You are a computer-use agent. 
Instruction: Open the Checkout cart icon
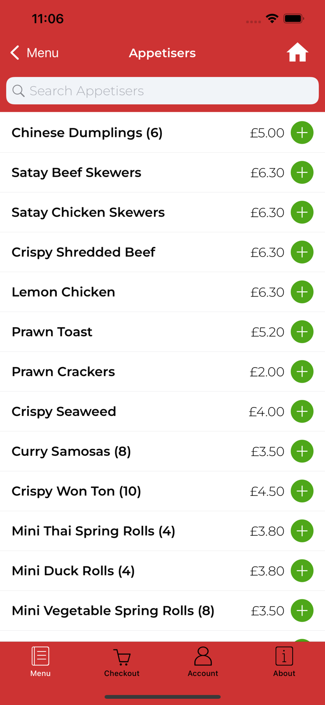[x=121, y=657]
